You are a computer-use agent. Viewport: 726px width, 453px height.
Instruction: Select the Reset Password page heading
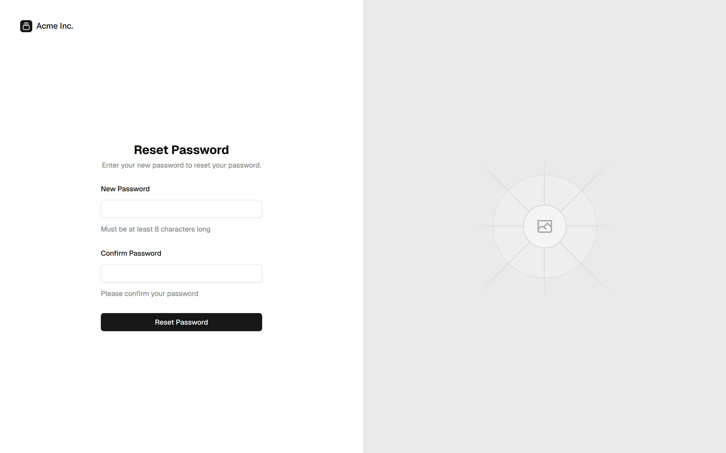(x=181, y=149)
